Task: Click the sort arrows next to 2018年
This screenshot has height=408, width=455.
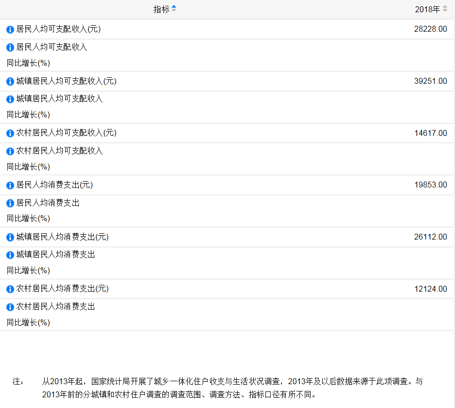Action: point(446,9)
